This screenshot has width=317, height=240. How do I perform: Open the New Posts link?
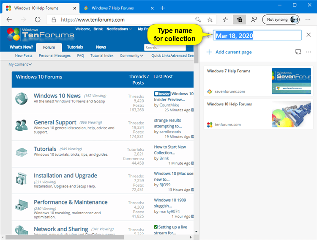coord(24,55)
